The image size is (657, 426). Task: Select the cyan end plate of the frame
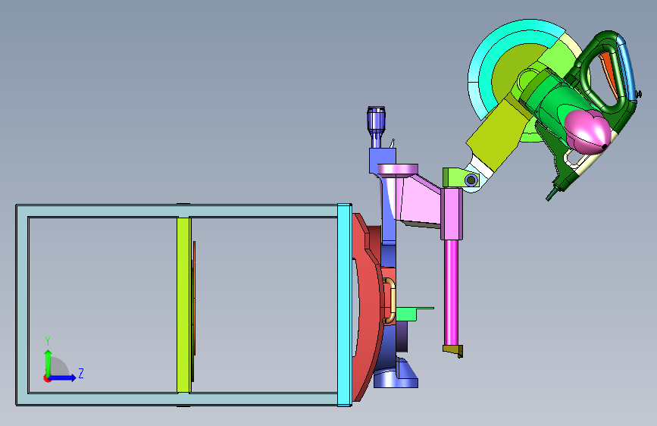345,305
